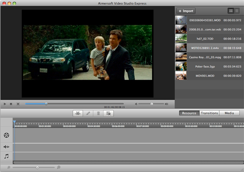Screen dimensions: 244x172
Task: Click the Import button
Action: pyautogui.click(x=186, y=11)
